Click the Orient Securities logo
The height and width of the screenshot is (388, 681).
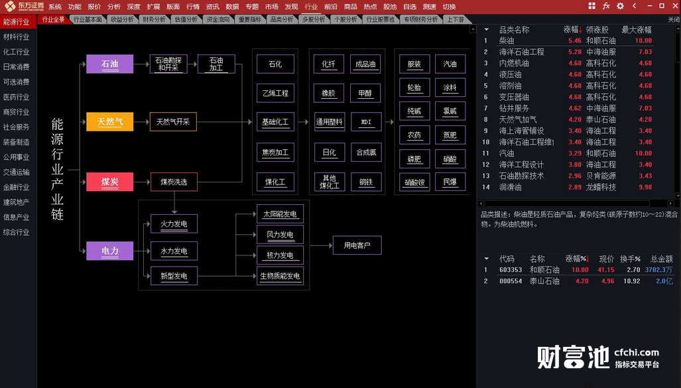[x=24, y=6]
